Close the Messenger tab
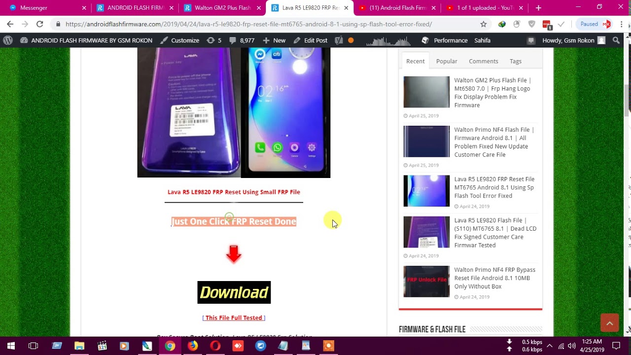Image resolution: width=631 pixels, height=355 pixels. click(84, 8)
